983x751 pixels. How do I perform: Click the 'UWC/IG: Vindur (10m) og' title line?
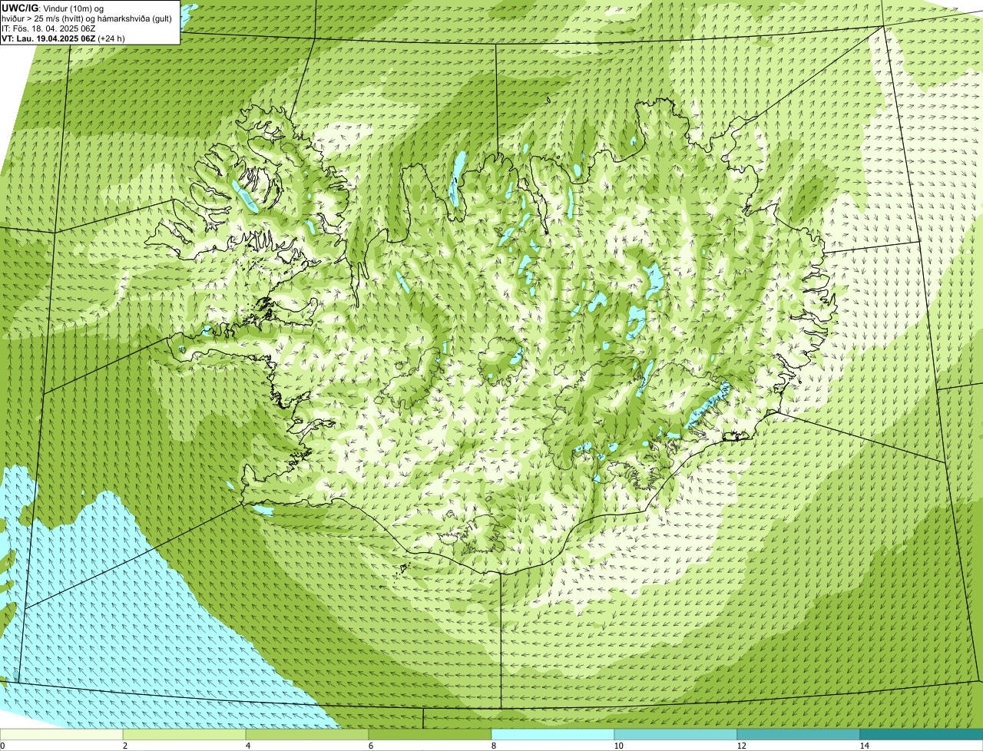click(x=52, y=8)
